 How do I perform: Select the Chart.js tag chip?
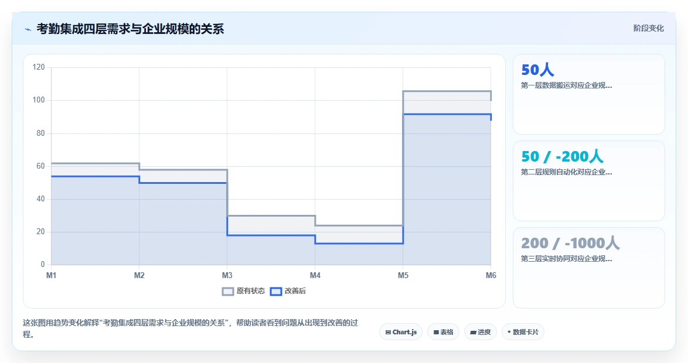401,332
